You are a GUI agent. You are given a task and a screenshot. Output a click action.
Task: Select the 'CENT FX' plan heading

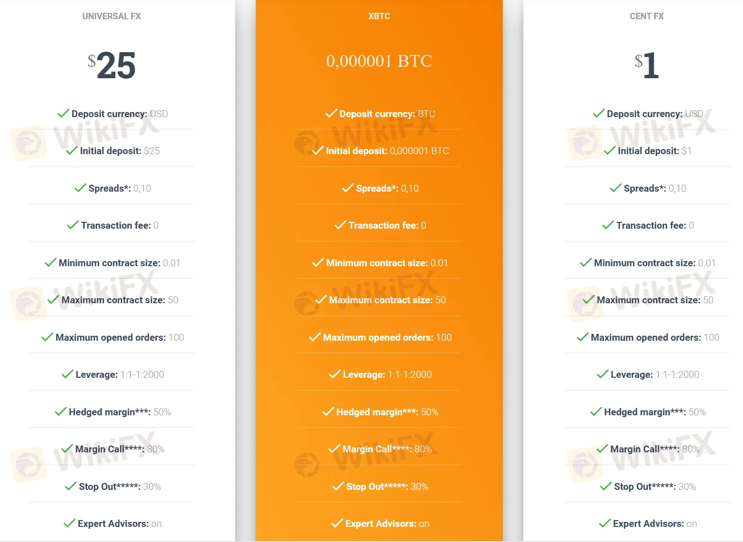[x=647, y=16]
